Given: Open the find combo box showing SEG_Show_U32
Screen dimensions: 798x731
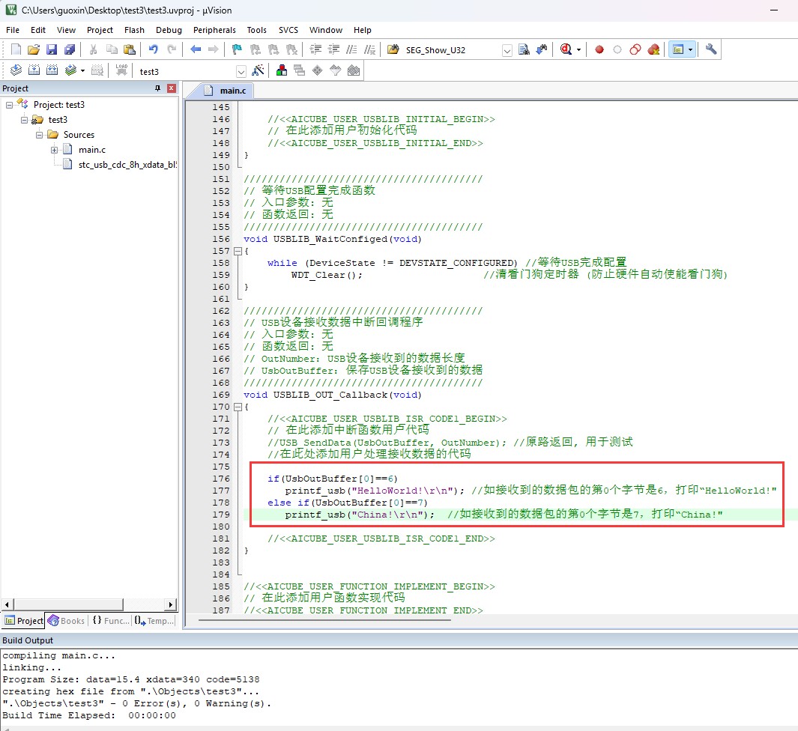Looking at the screenshot, I should [507, 50].
